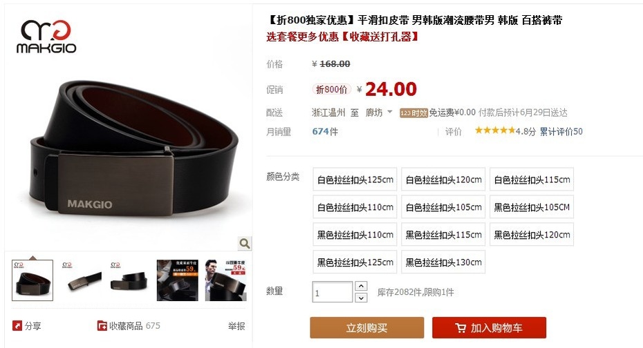643x348 pixels.
Task: Click the MAKGIO brand logo
Action: pyautogui.click(x=46, y=37)
